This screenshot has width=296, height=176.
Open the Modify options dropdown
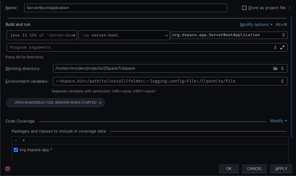[x=256, y=24]
